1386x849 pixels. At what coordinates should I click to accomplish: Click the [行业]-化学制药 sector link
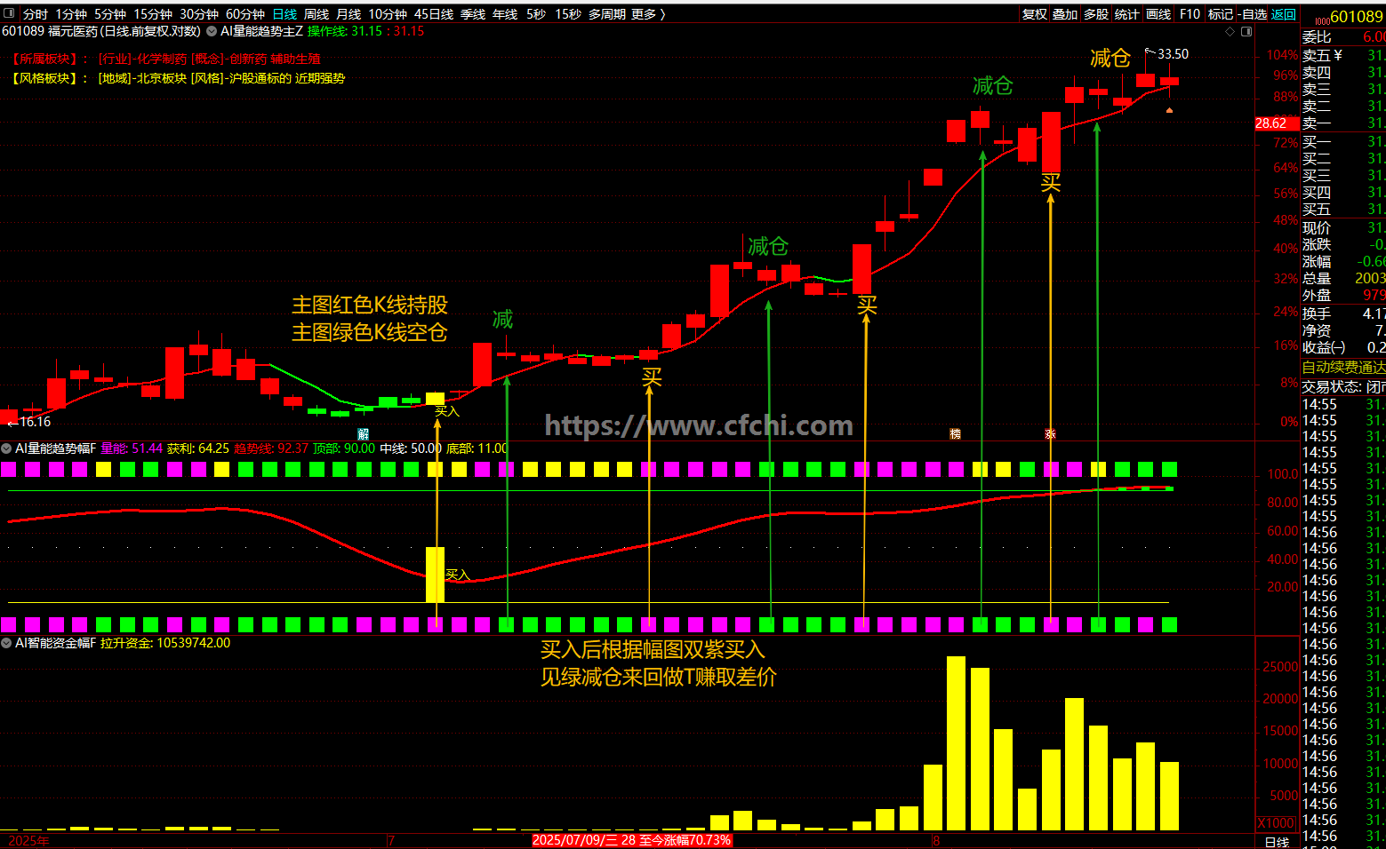(142, 59)
